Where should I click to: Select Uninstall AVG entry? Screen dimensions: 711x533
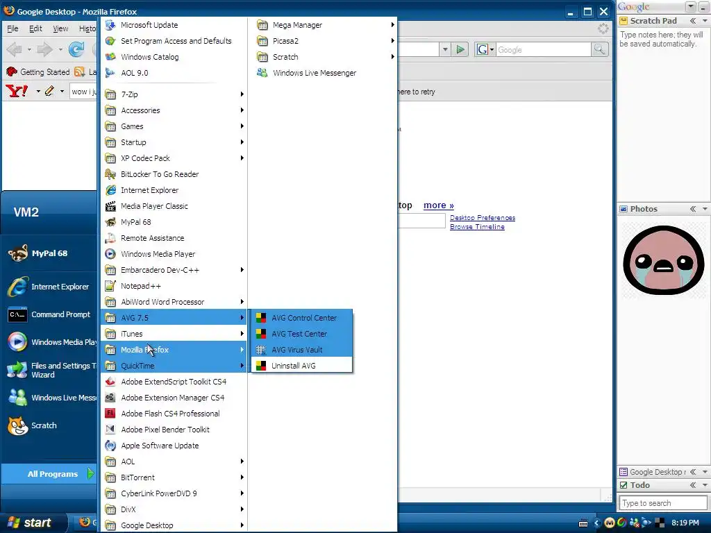click(302, 365)
